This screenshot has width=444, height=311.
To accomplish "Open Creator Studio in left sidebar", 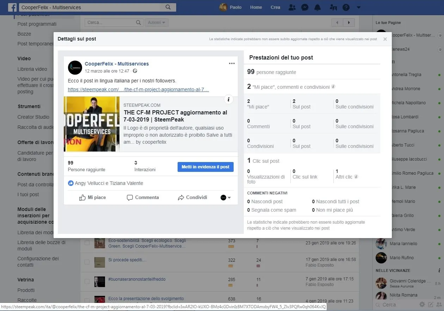I will click(x=33, y=117).
